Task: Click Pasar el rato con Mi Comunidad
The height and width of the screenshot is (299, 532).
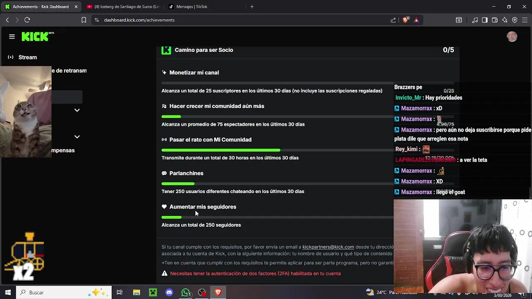Action: point(210,140)
